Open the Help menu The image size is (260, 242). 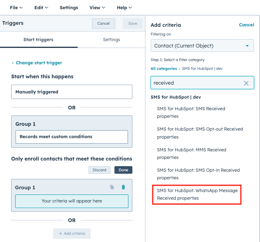(124, 8)
